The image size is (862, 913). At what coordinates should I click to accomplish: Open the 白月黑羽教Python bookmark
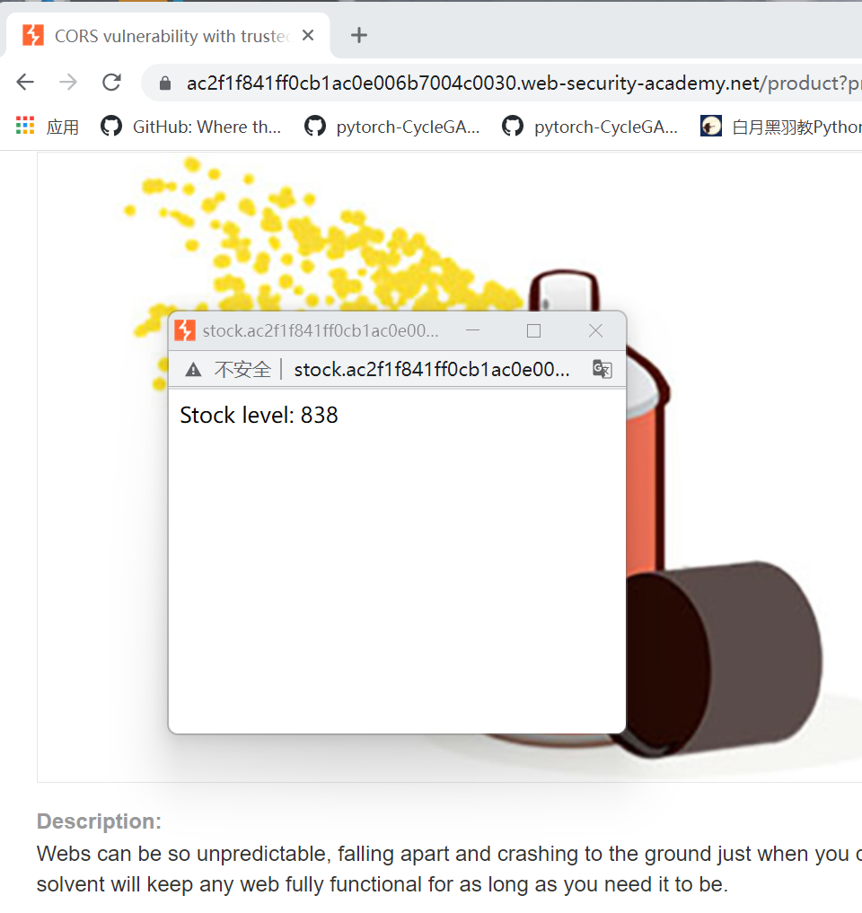pos(780,127)
